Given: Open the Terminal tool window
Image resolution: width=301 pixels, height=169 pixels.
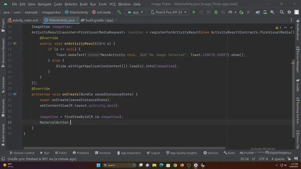Looking at the screenshot, I should click(103, 153).
